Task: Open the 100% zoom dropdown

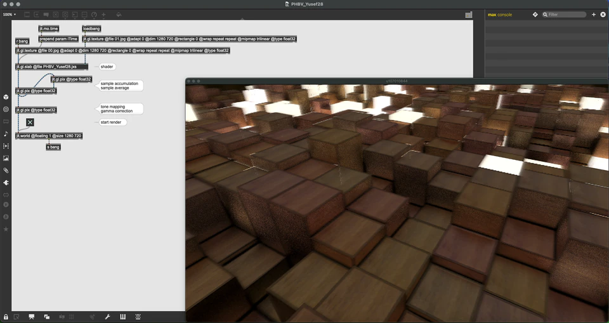Action: pyautogui.click(x=10, y=15)
